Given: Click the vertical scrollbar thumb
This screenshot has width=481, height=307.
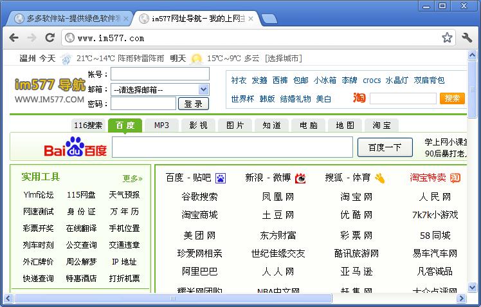Looking at the screenshot, I should pyautogui.click(x=472, y=89).
